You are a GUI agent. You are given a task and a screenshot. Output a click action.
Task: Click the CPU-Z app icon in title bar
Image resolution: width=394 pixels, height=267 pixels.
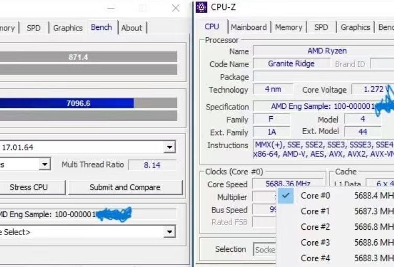pos(202,7)
